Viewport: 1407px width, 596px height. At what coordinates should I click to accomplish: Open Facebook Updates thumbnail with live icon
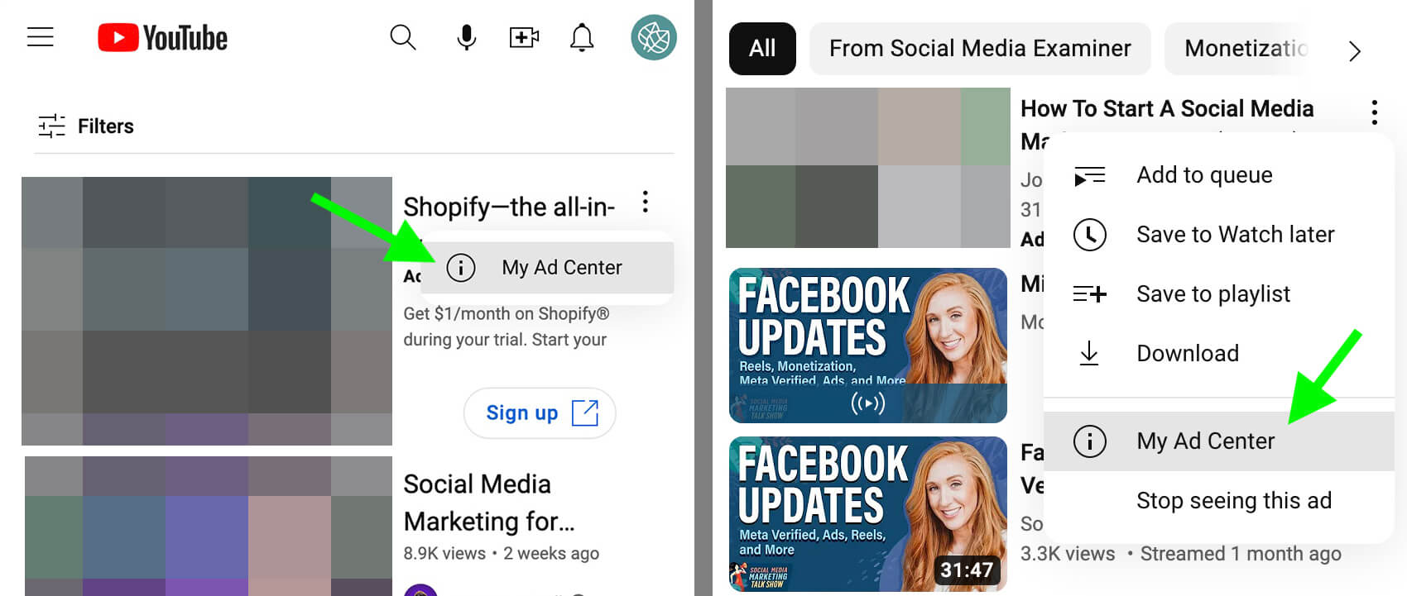click(868, 346)
